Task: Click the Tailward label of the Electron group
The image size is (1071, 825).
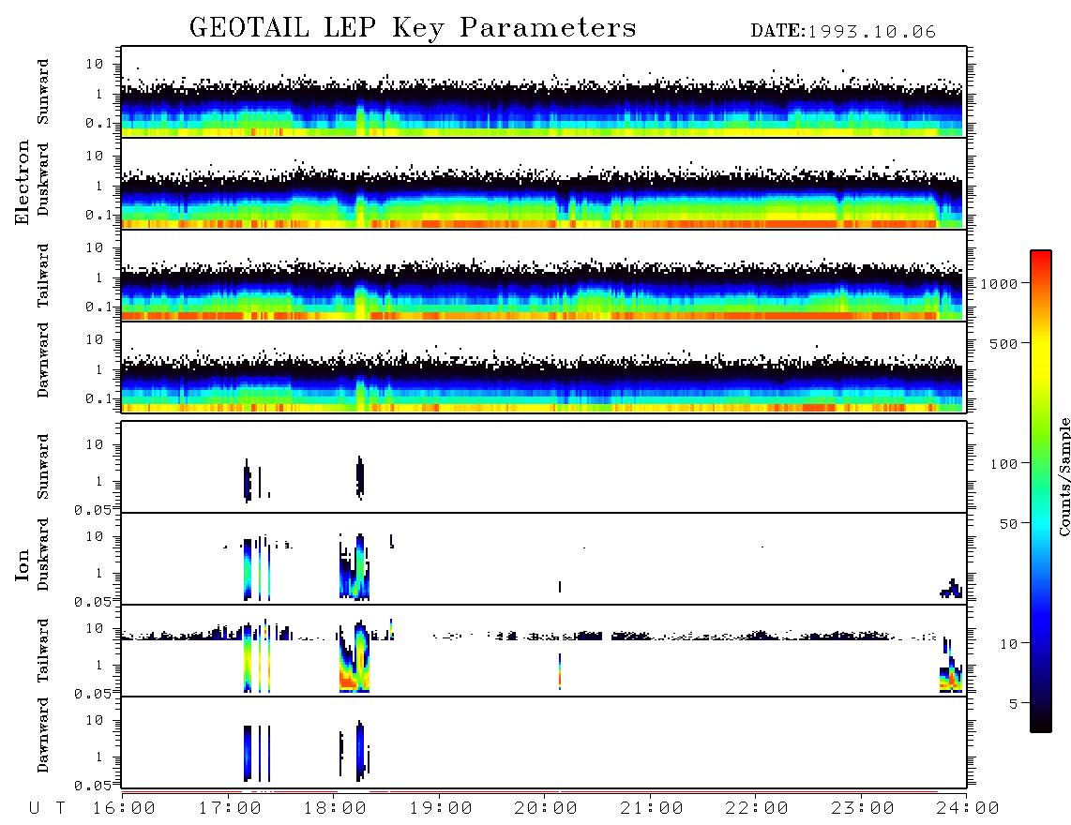Action: (x=43, y=276)
